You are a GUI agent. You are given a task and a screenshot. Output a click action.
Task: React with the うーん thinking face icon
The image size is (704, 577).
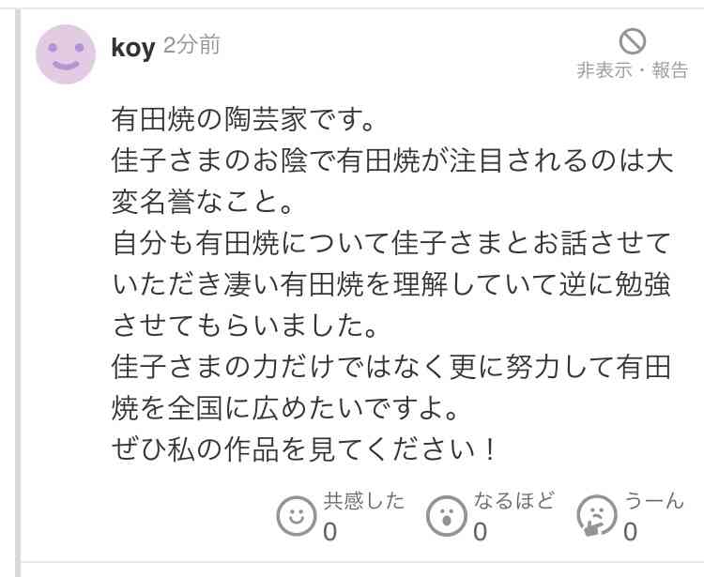click(597, 516)
